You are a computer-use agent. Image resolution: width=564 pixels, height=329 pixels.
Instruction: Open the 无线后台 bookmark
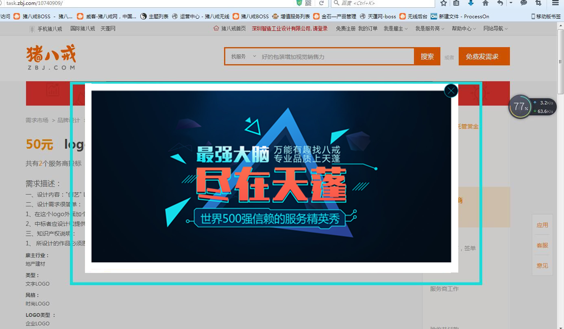point(414,16)
